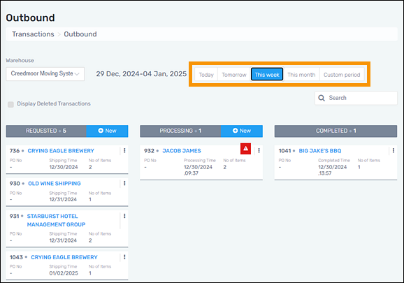This screenshot has height=283, width=404.
Task: Focus the Search input field
Action: tap(356, 98)
